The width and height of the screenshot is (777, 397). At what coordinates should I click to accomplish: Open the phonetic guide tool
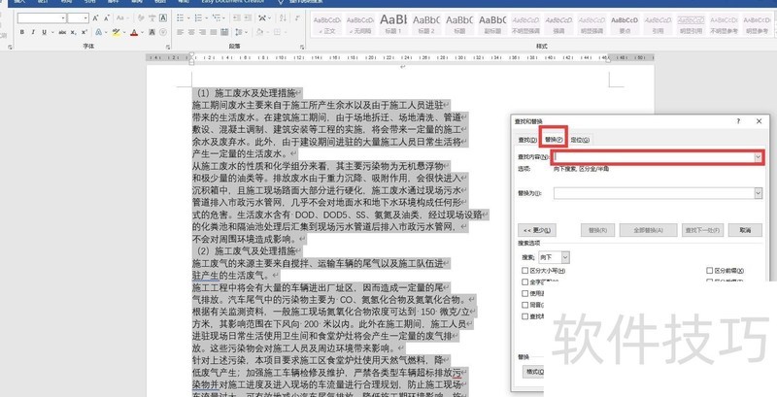click(152, 18)
